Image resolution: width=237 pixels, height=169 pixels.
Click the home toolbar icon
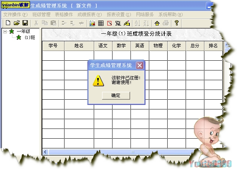click(157, 23)
